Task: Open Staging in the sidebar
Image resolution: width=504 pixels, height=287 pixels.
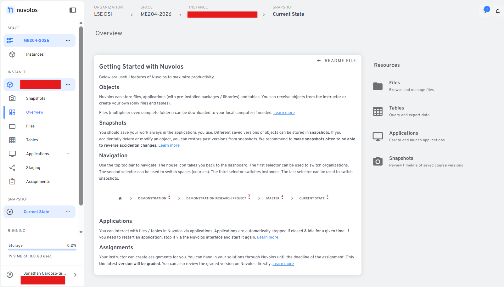Action: click(x=33, y=168)
